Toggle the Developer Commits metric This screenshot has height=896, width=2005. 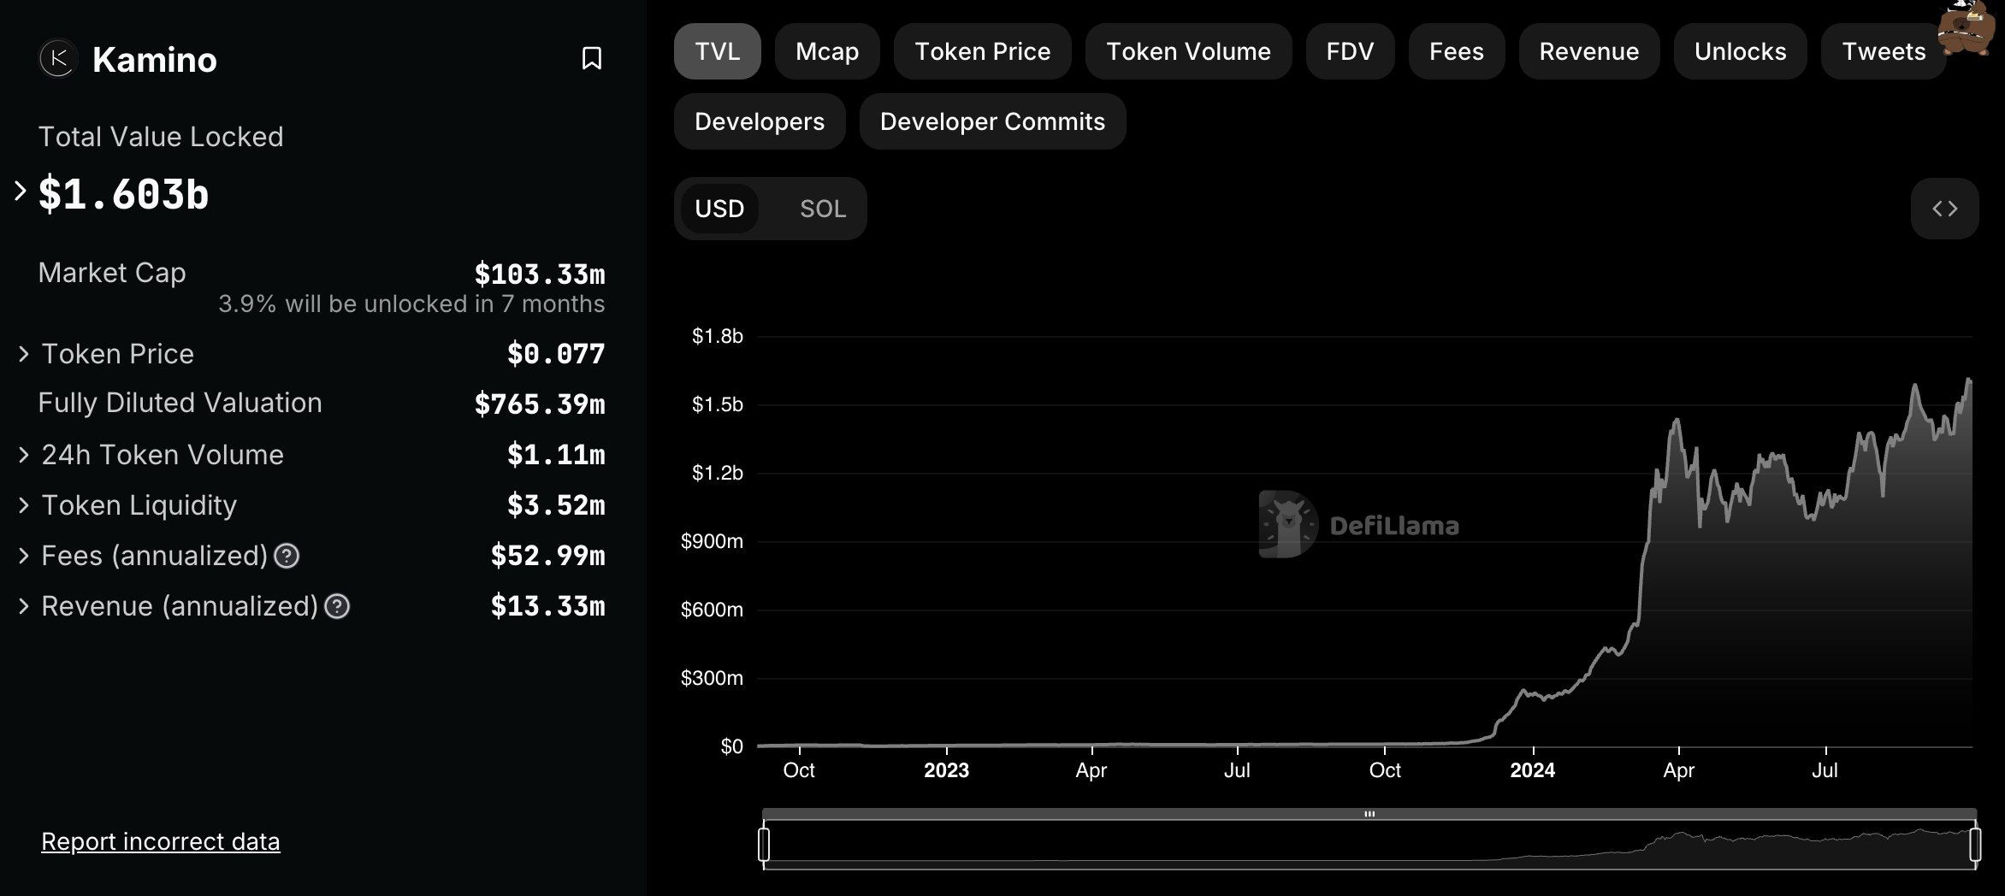pos(992,122)
